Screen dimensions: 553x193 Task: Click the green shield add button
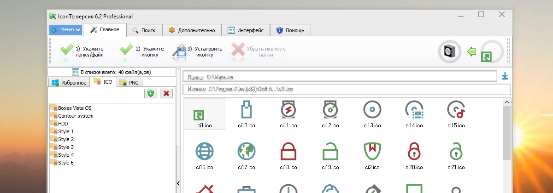click(150, 93)
